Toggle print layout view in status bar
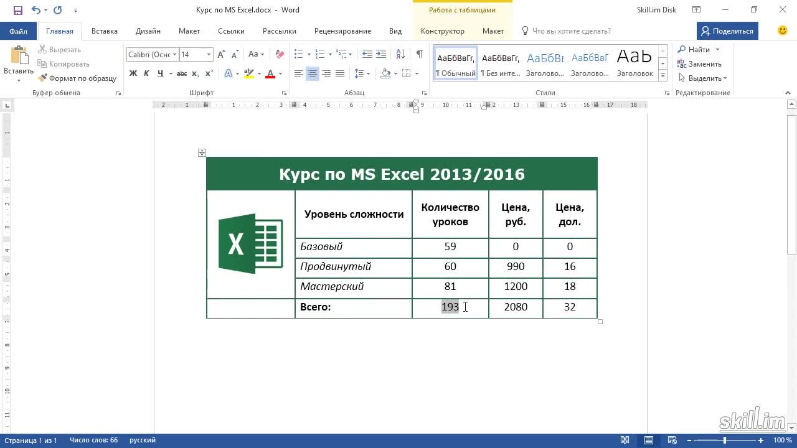Viewport: 797px width, 448px height. pyautogui.click(x=648, y=441)
